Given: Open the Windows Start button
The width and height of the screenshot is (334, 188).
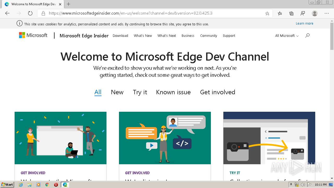Looking at the screenshot, I should click(7, 184).
